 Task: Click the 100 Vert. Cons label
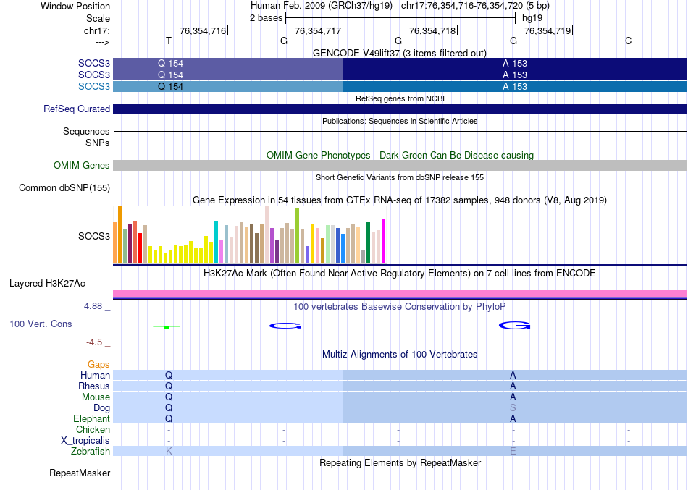pos(41,324)
